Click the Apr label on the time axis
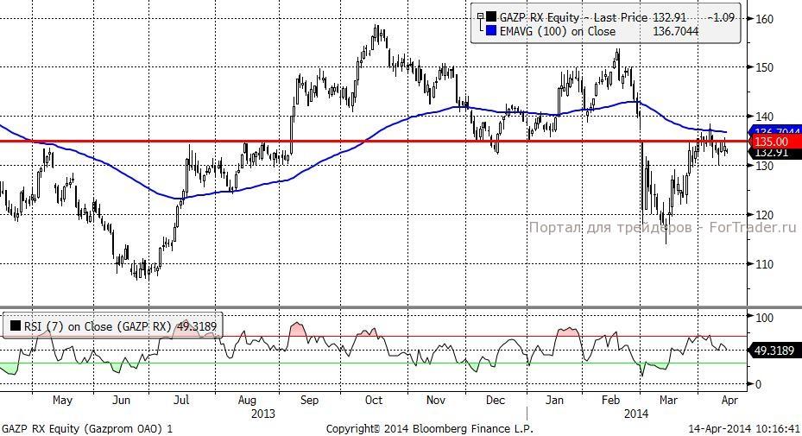Viewport: 802px width, 436px height. pos(729,401)
